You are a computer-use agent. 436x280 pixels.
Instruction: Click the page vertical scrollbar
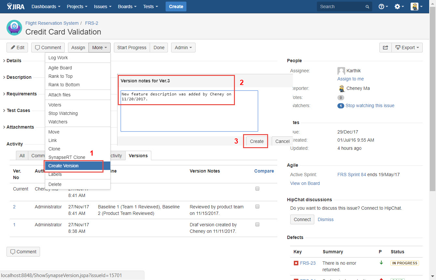(432, 98)
